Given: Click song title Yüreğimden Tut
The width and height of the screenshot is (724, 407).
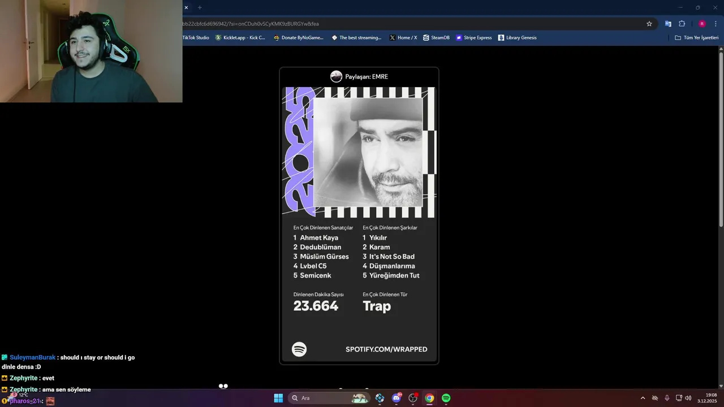Looking at the screenshot, I should (394, 275).
